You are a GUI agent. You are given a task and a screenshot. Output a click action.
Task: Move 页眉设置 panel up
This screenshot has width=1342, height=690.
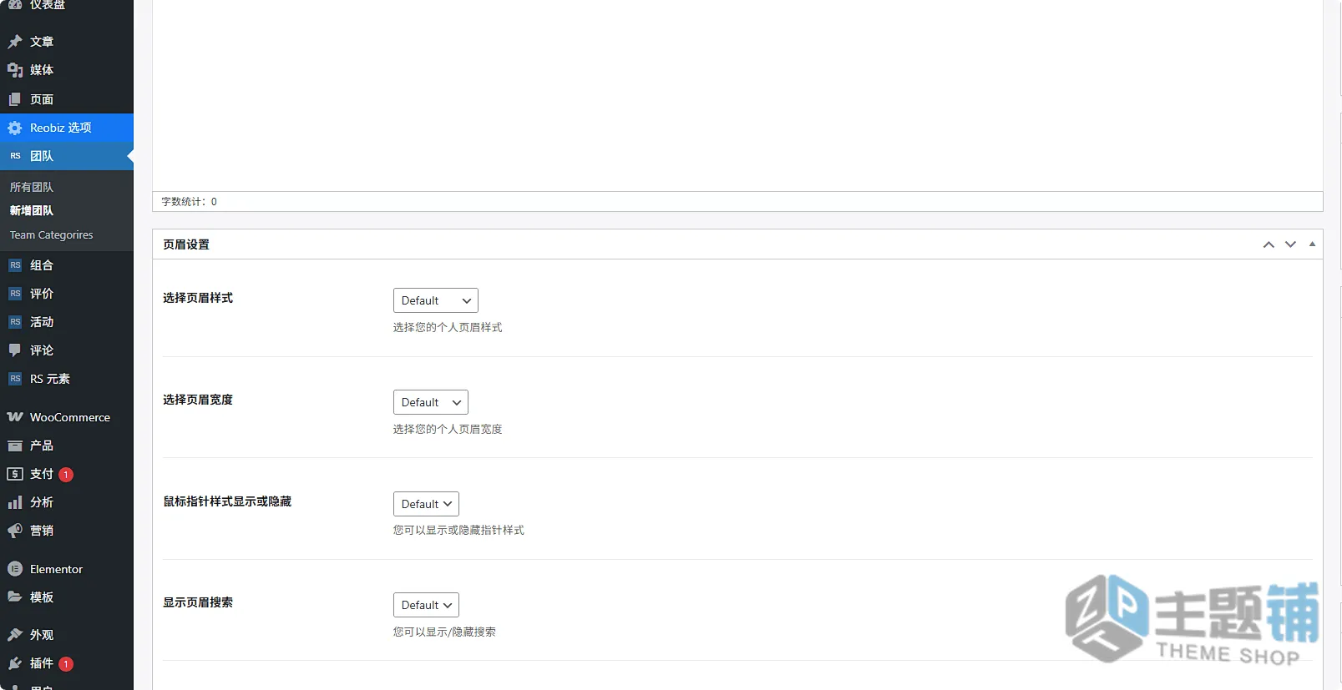[x=1269, y=244]
